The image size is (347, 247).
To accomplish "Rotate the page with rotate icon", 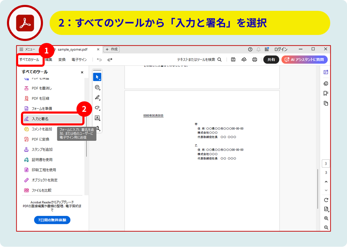I will point(326,200).
